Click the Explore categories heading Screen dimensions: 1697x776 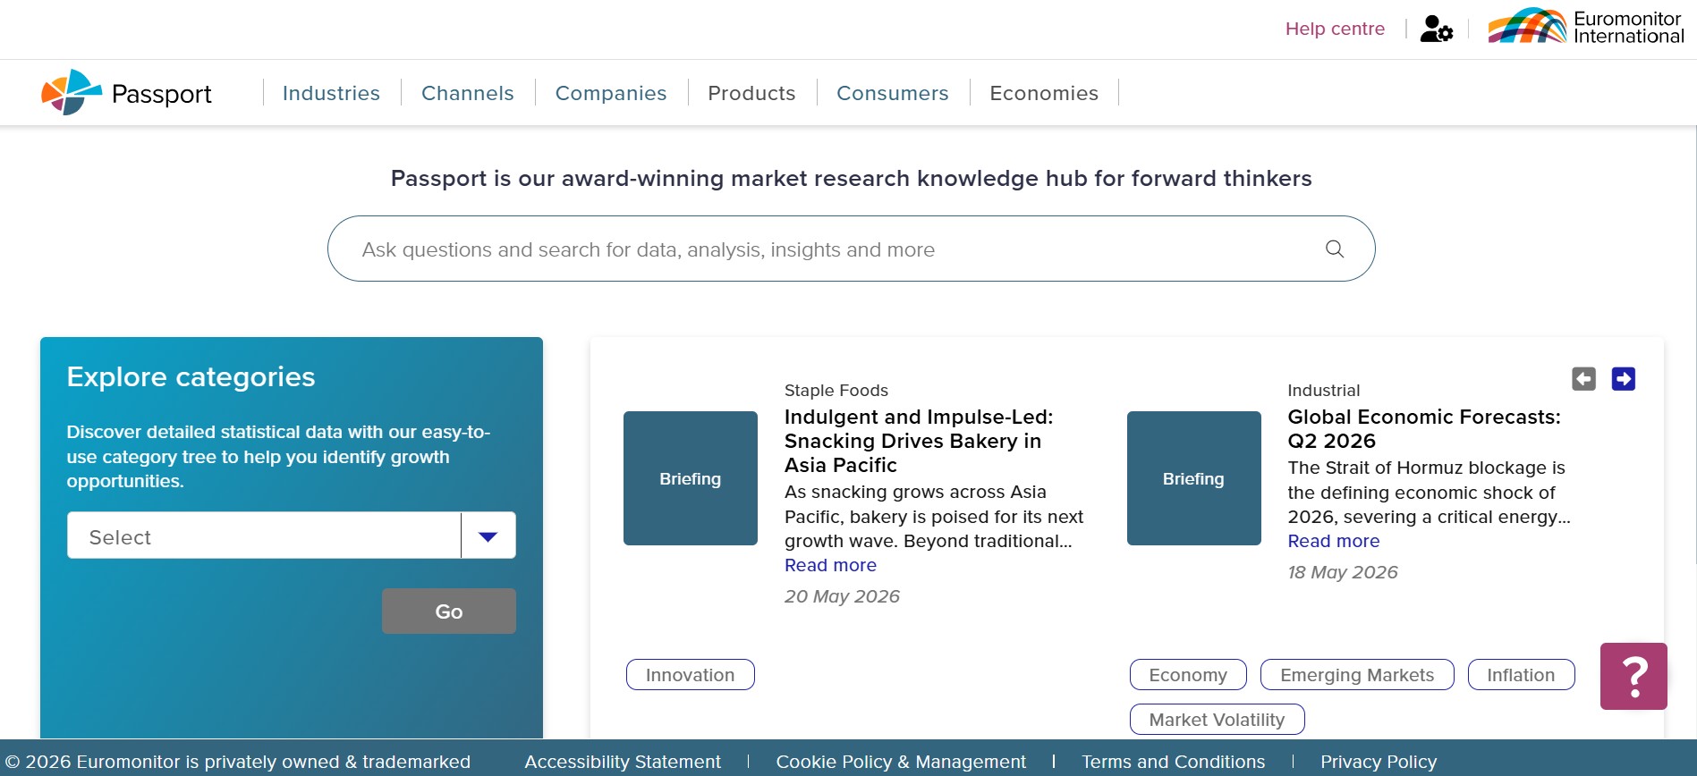coord(191,376)
